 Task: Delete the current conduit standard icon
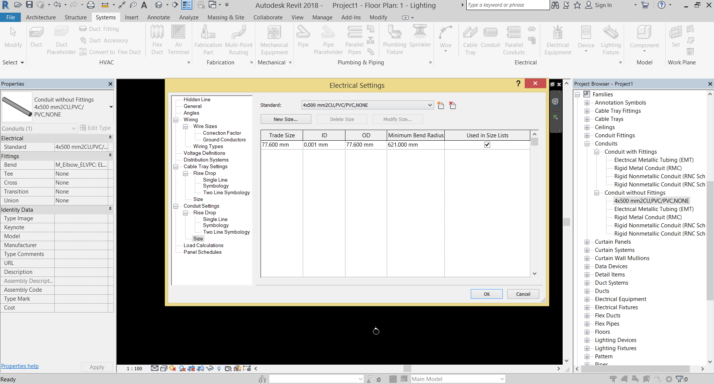click(453, 105)
